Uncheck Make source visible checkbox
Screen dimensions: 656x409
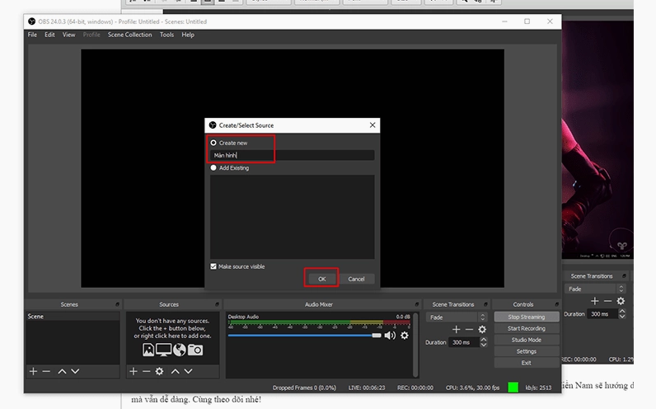tap(213, 266)
